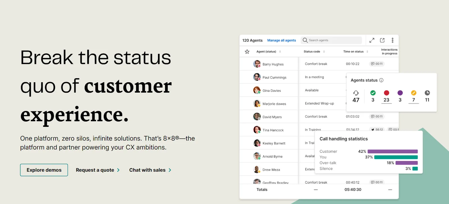Click the star favorites column icon

click(247, 52)
